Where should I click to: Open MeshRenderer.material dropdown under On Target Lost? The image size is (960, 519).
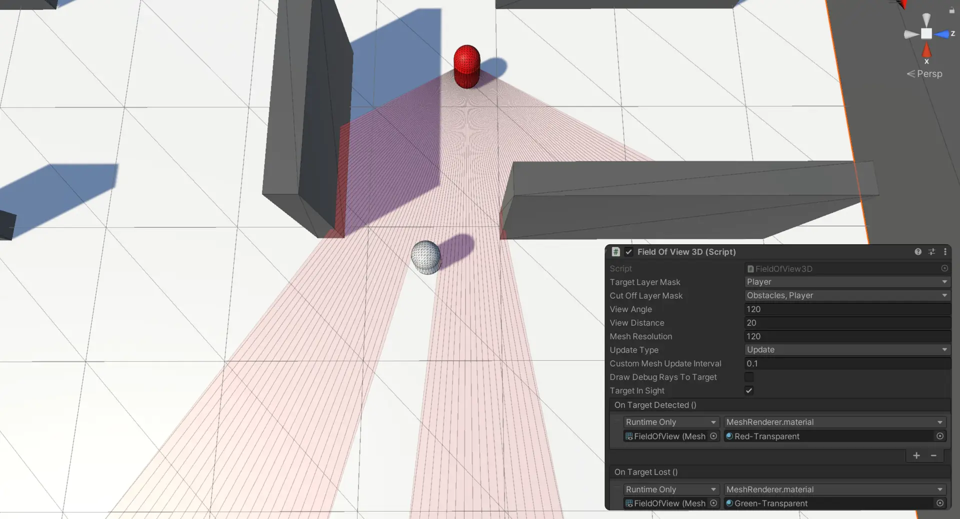point(834,490)
